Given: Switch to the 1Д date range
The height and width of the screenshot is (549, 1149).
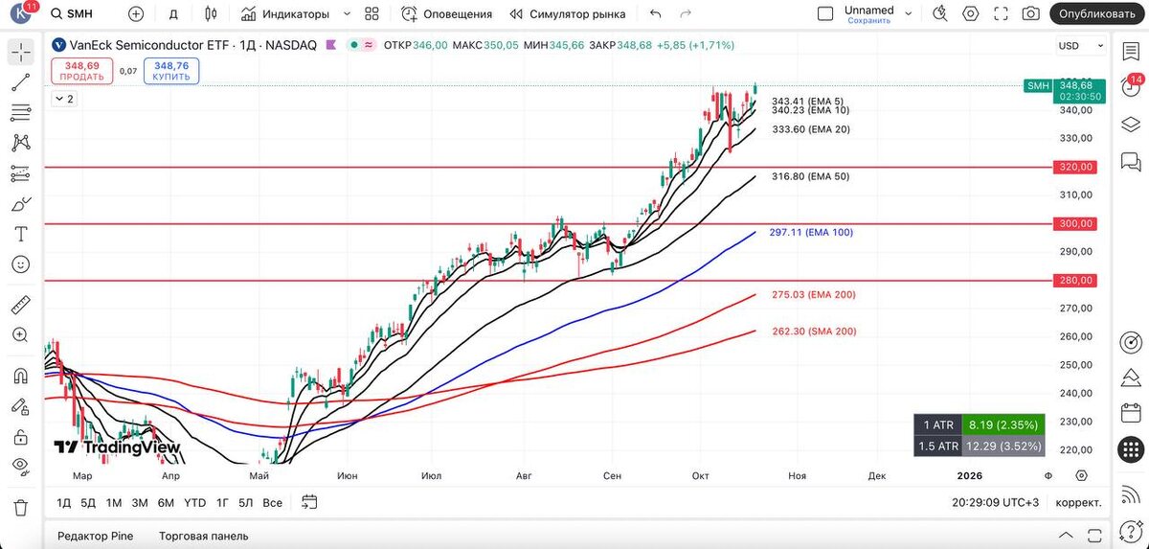Looking at the screenshot, I should coord(64,502).
